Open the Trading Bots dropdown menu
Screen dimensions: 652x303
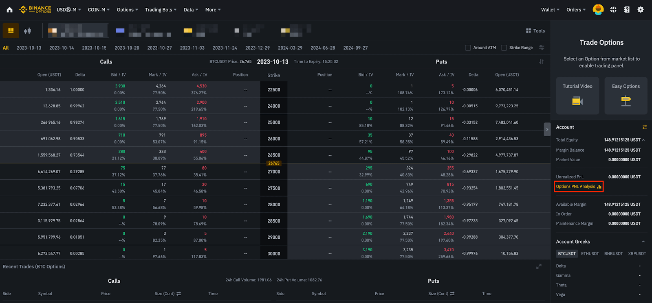coord(161,10)
